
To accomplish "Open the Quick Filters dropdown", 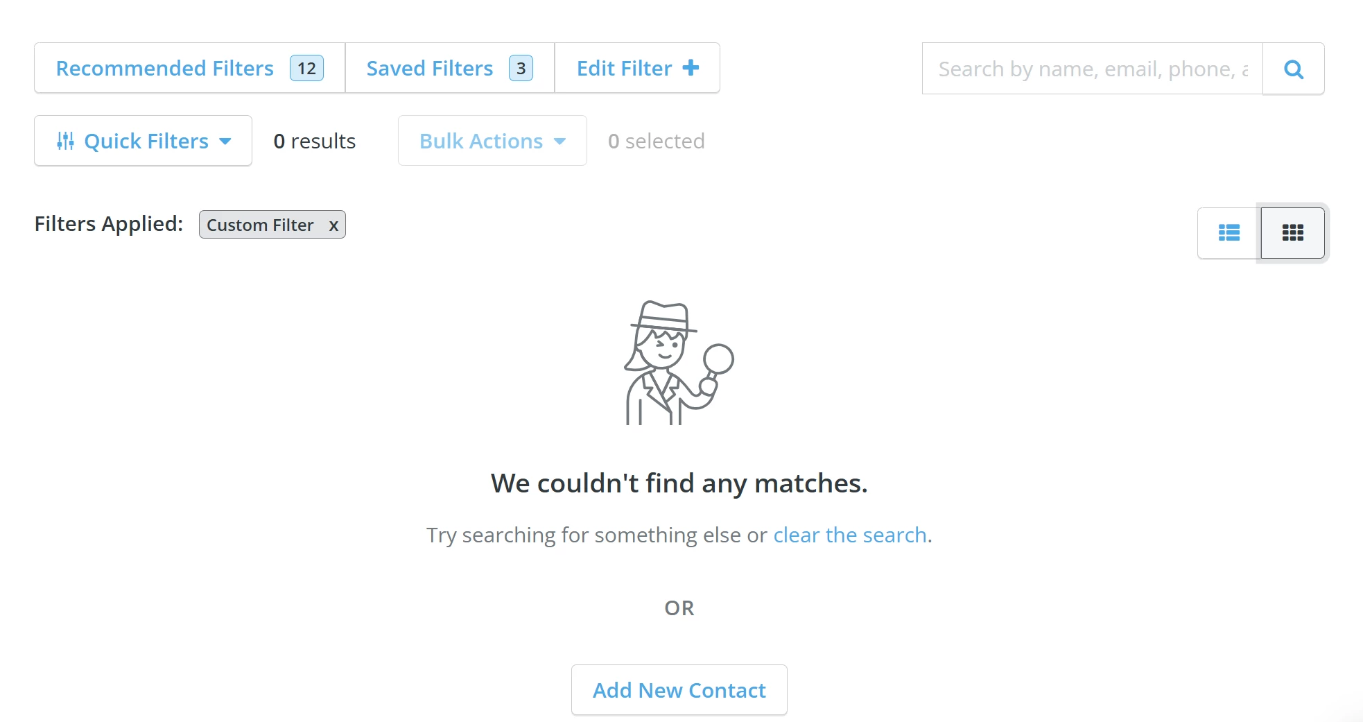I will pos(143,140).
